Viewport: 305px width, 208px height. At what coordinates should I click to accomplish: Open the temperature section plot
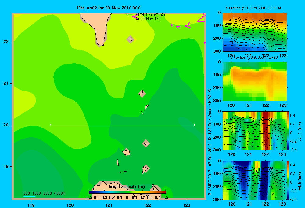pos(255,32)
